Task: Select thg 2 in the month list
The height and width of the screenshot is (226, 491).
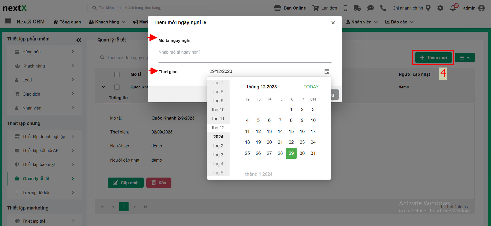Action: (218, 146)
